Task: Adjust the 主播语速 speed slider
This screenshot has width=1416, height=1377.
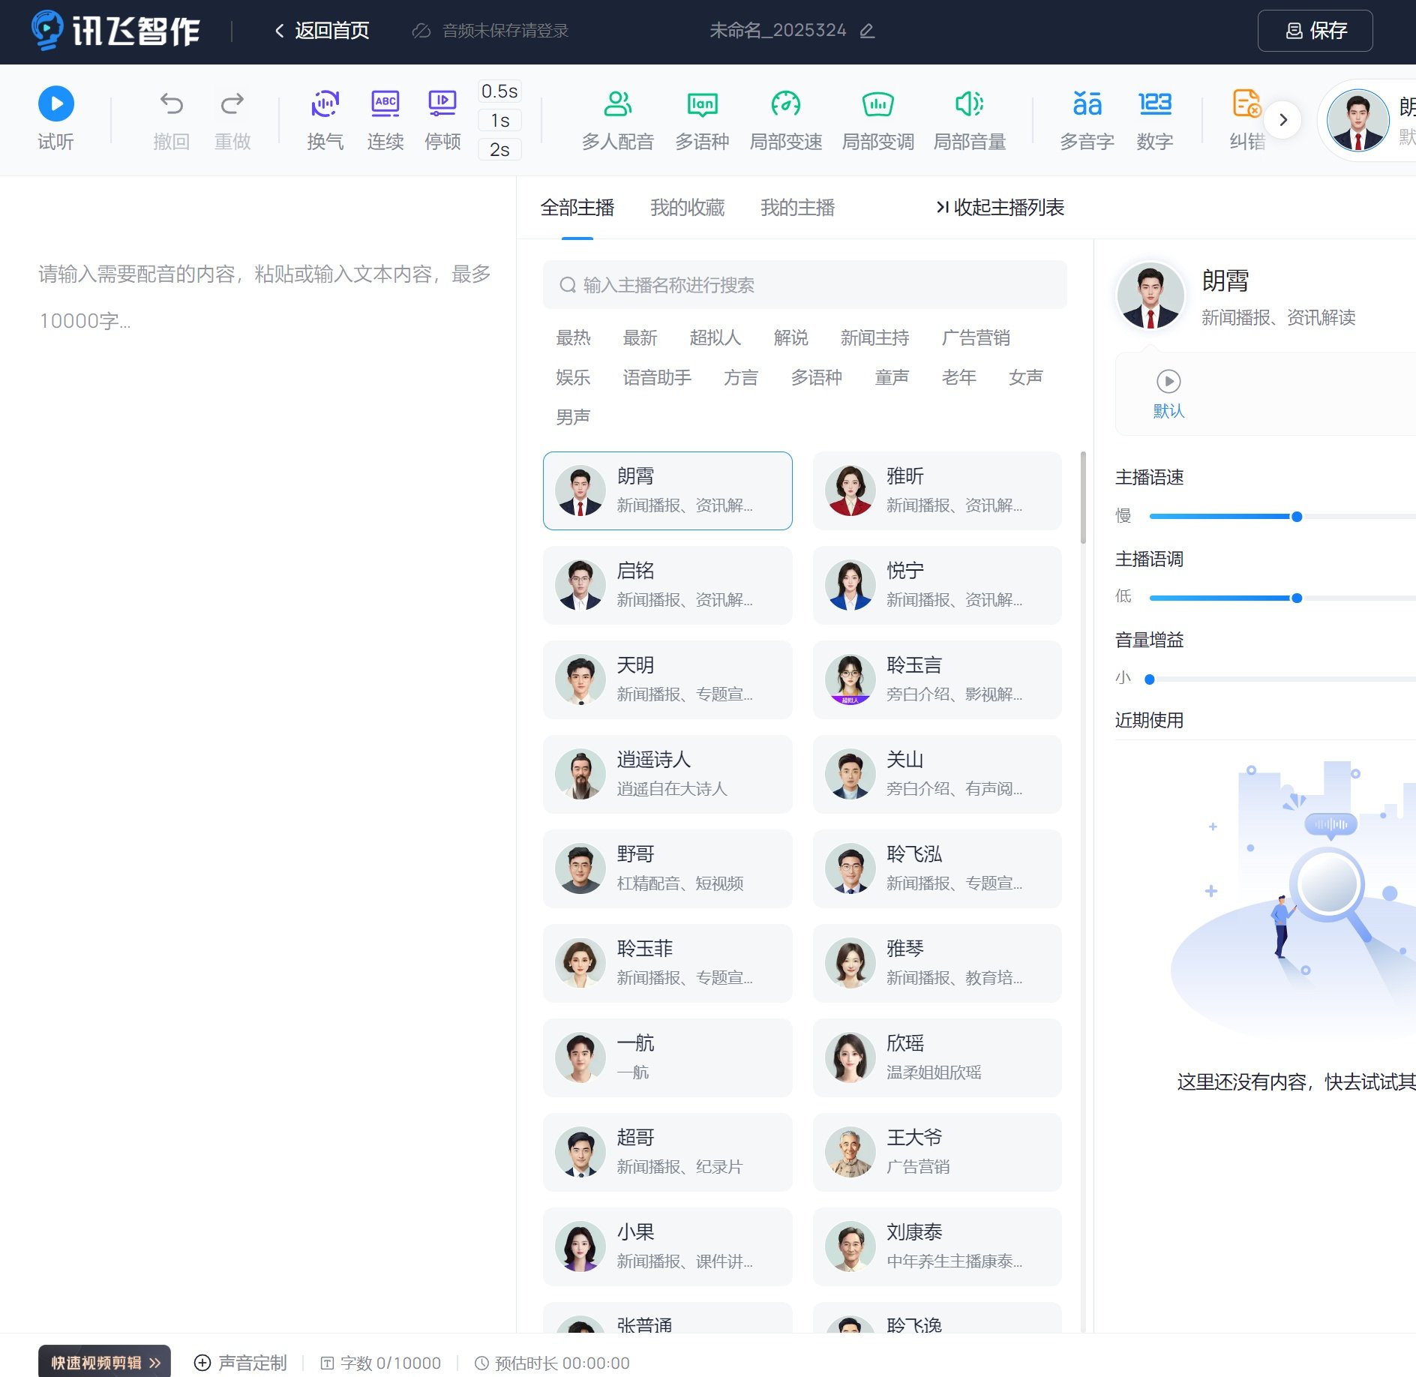Action: click(x=1297, y=516)
